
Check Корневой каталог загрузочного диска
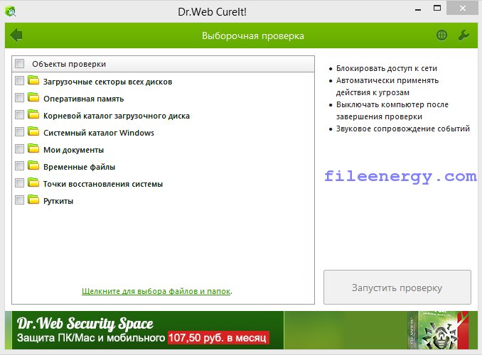coord(19,115)
